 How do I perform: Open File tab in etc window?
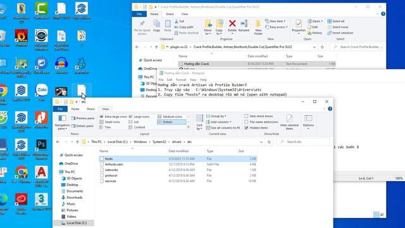click(x=60, y=109)
